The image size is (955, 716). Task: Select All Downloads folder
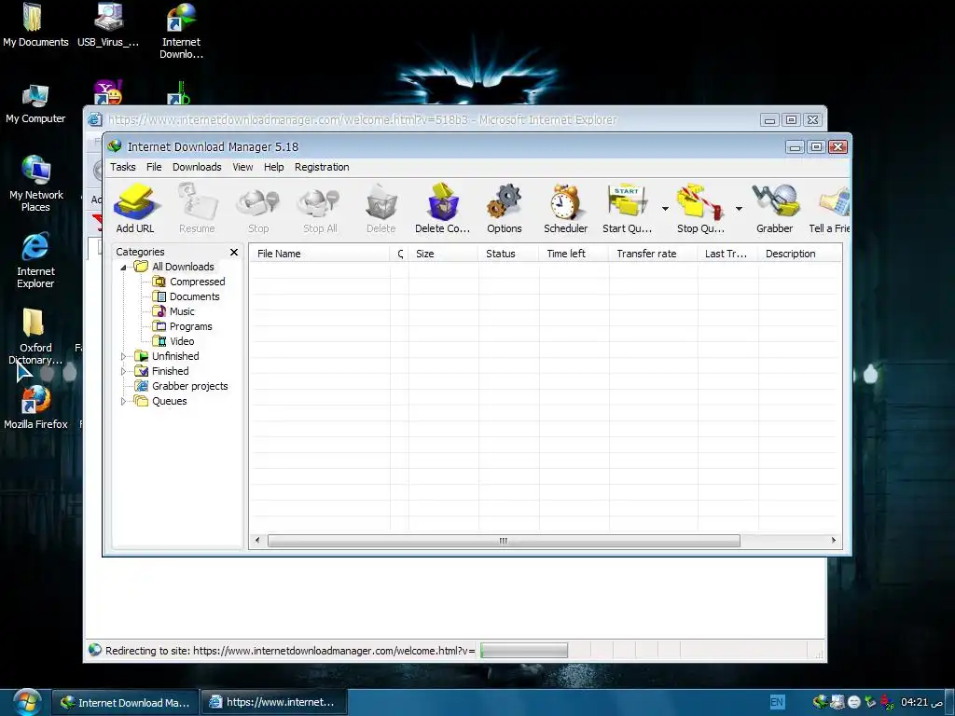click(183, 267)
